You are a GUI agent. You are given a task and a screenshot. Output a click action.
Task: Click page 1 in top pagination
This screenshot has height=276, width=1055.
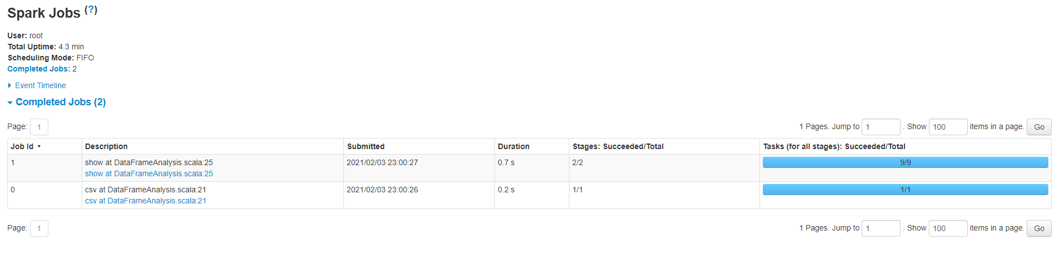39,127
